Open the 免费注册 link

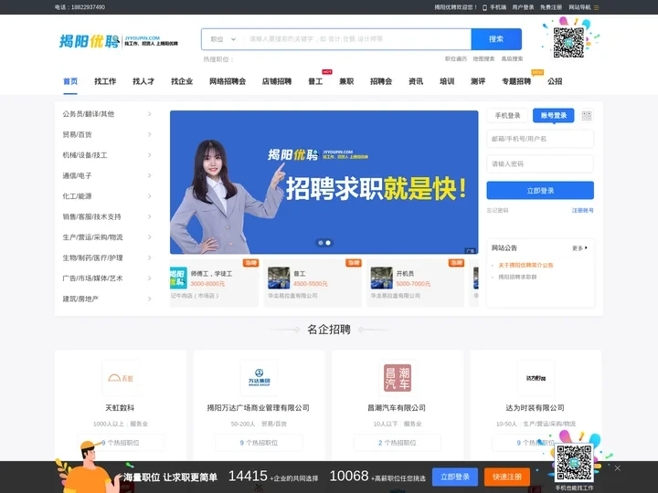550,7
